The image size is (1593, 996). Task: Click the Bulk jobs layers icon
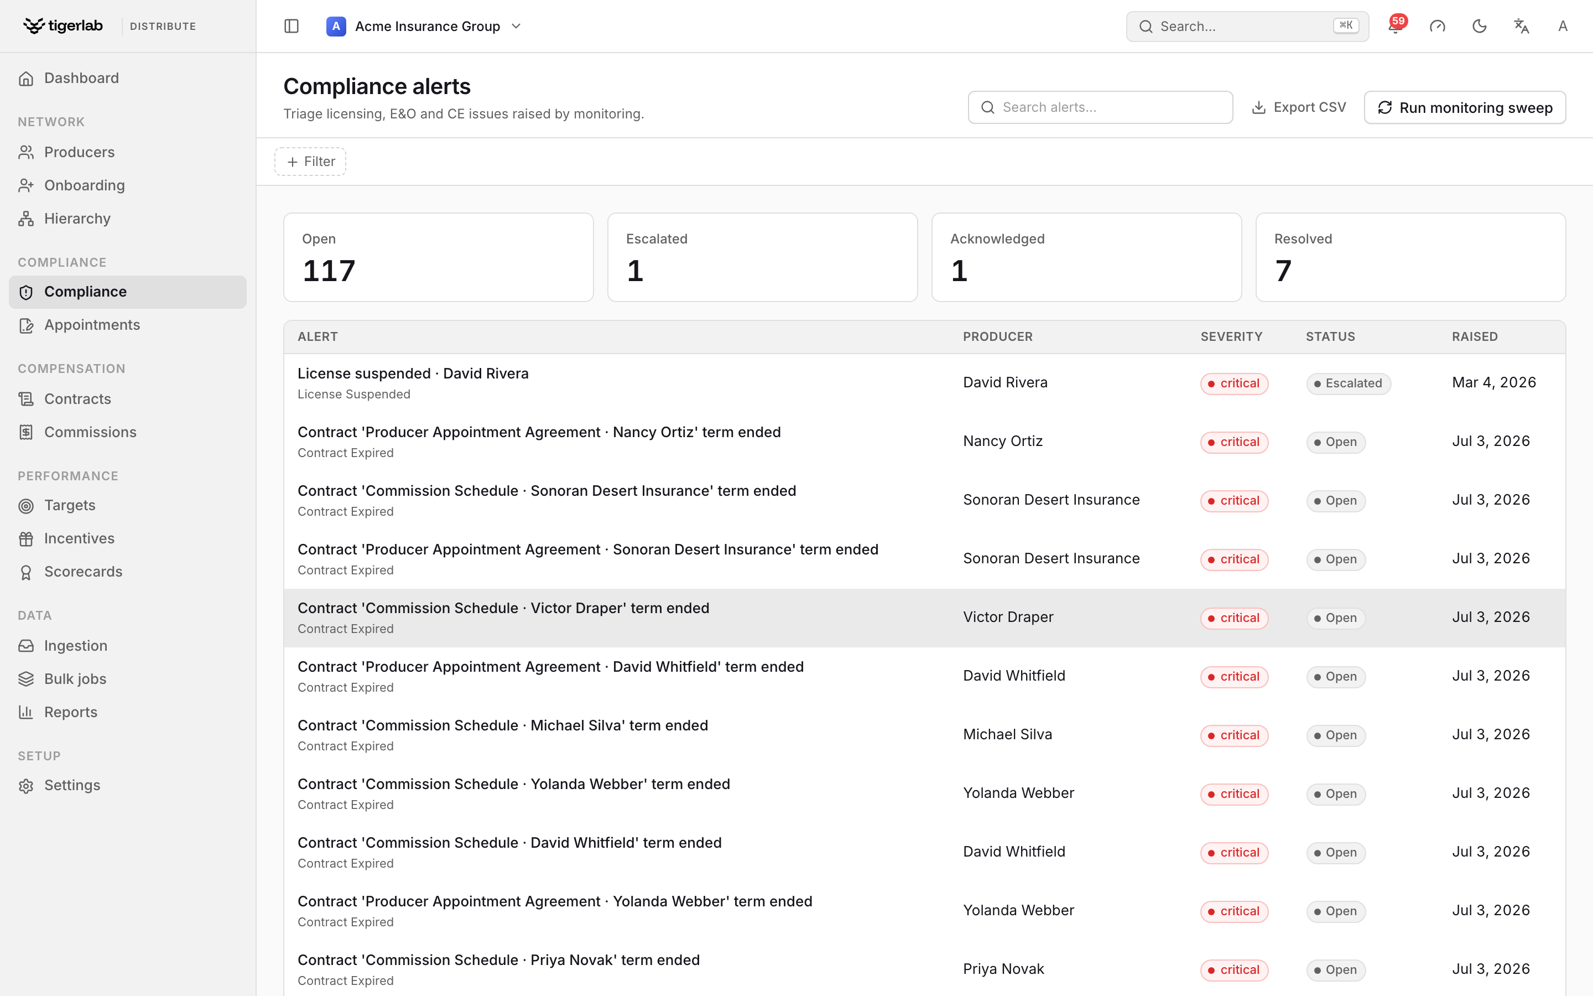coord(27,679)
